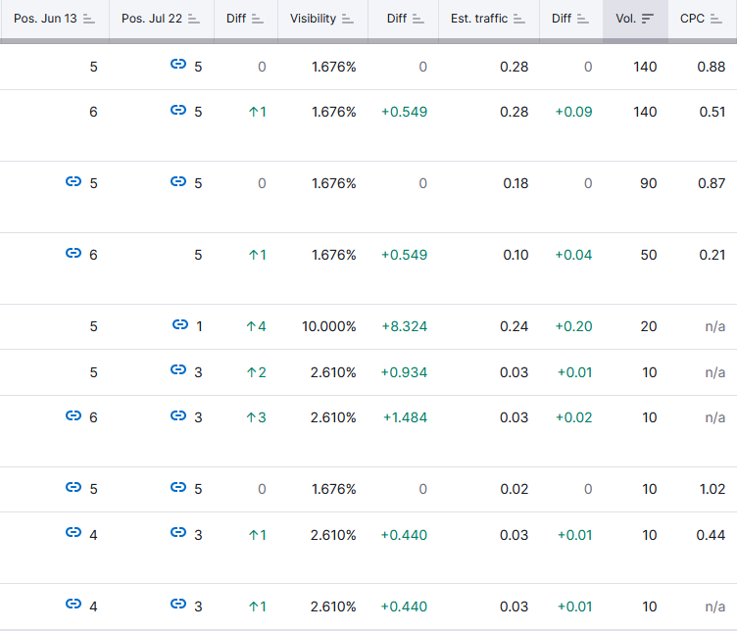Click the 10.000% visibility cell
The width and height of the screenshot is (737, 631).
point(329,326)
